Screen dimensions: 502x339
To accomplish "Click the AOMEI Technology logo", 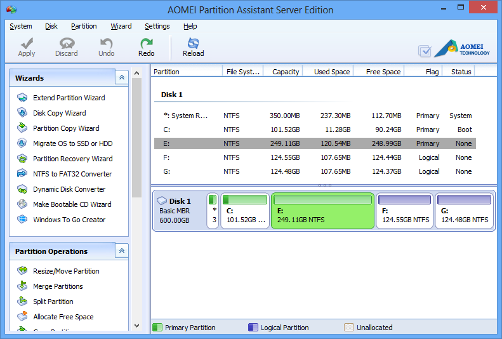I will [x=462, y=49].
